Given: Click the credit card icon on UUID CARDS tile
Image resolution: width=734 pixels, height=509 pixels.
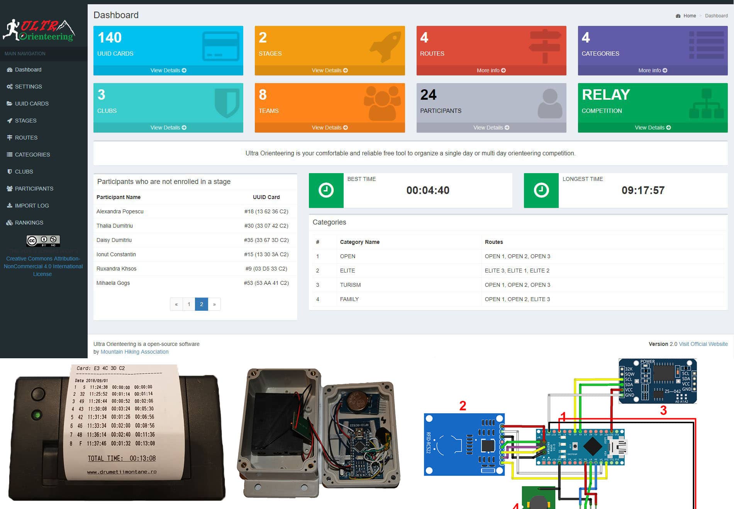Looking at the screenshot, I should point(221,46).
